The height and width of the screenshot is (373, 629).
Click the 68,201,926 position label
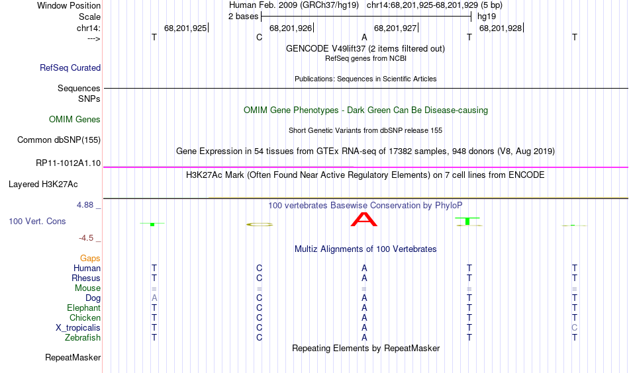coord(291,28)
